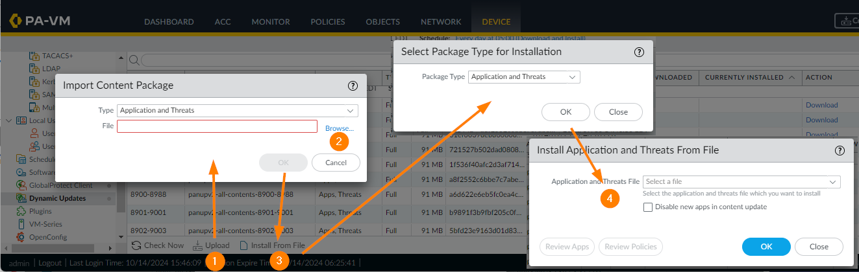Viewport: 859px width, 272px height.
Task: Click the Review Apps button
Action: (x=567, y=247)
